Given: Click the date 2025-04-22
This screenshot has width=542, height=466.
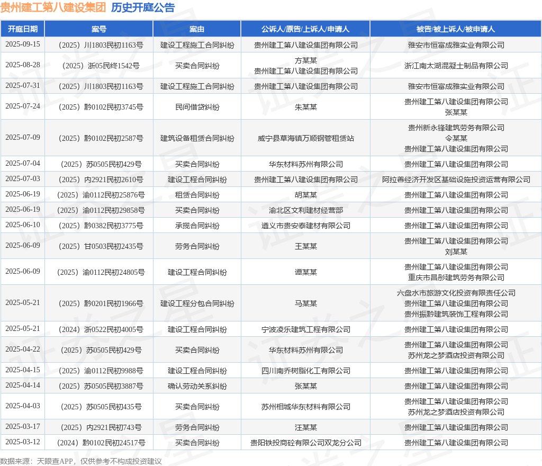Looking at the screenshot, I should [x=23, y=349].
